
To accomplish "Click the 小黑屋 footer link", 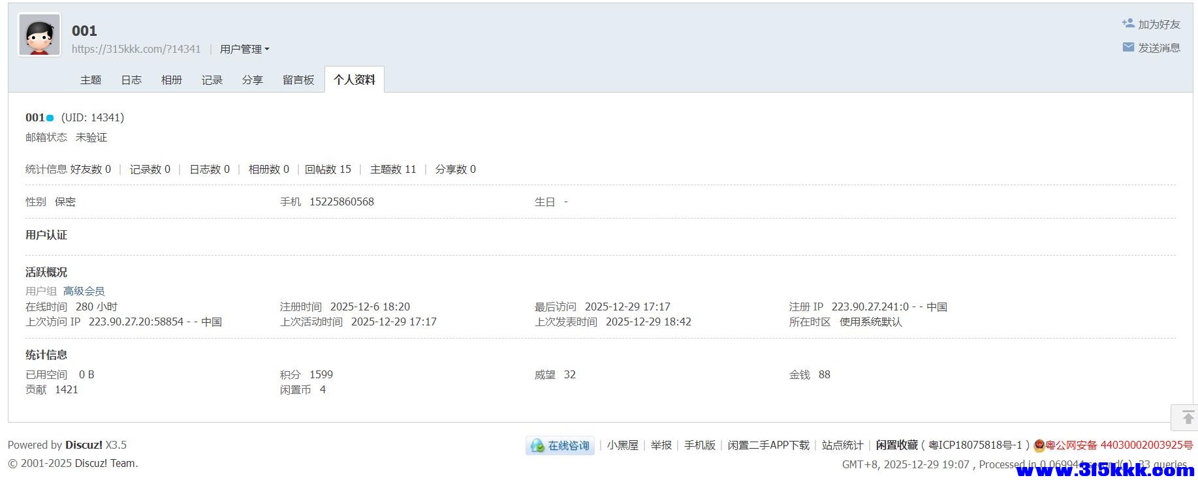I will point(622,445).
